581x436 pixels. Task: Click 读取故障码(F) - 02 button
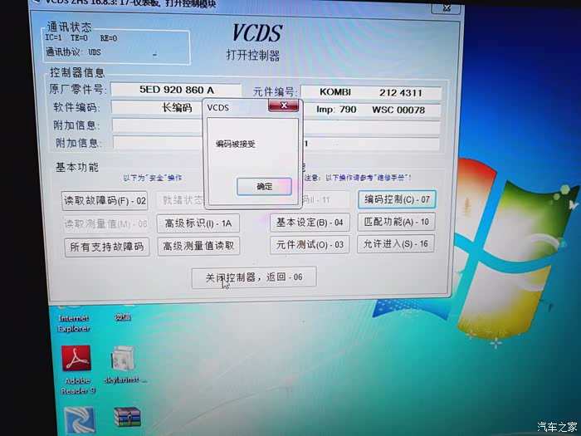105,200
